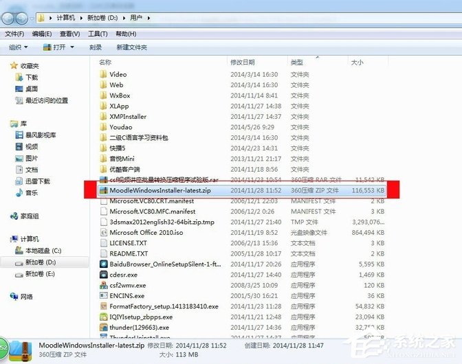462x364 pixels.
Task: Click the BaiduBrowser_OnlineSetupSilent installer icon
Action: click(x=103, y=264)
